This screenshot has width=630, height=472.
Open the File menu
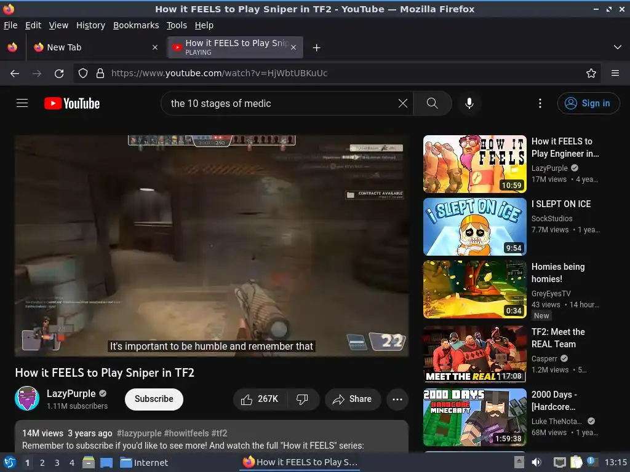(x=10, y=25)
